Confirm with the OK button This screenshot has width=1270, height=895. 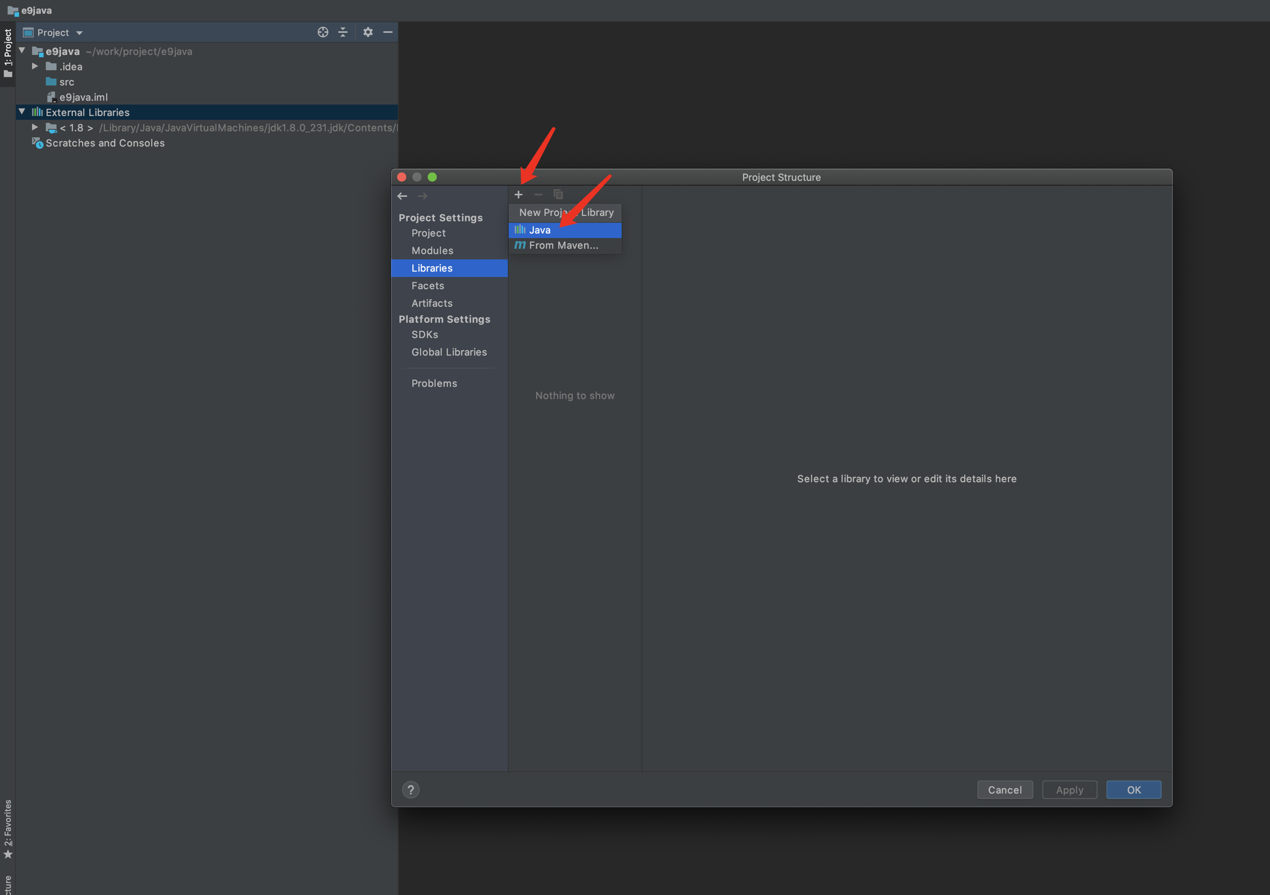click(x=1133, y=789)
